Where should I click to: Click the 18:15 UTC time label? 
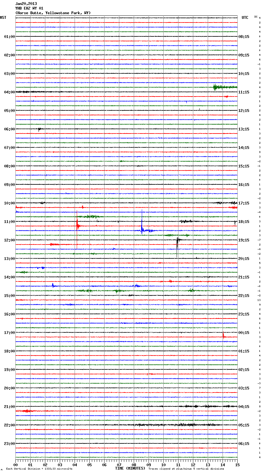[x=244, y=222]
